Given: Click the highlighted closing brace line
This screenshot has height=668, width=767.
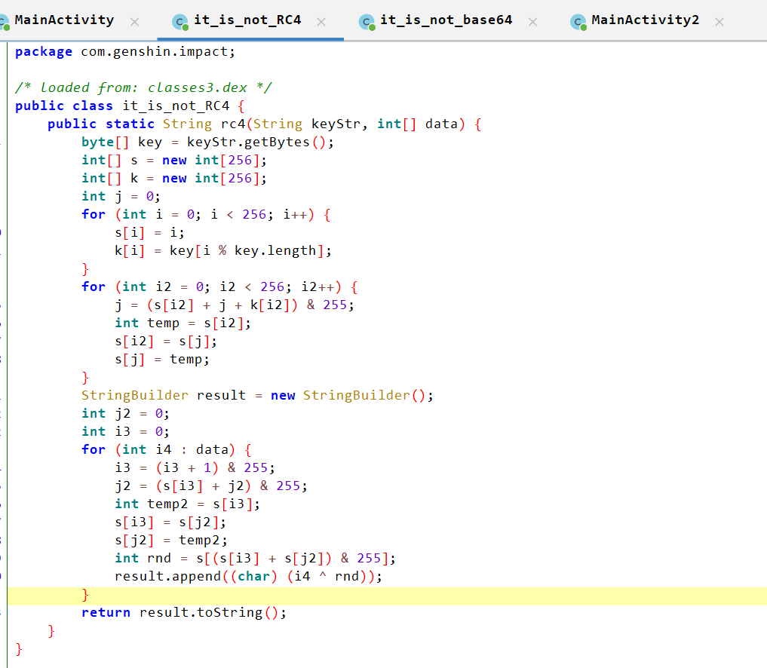Looking at the screenshot, I should click(x=85, y=595).
